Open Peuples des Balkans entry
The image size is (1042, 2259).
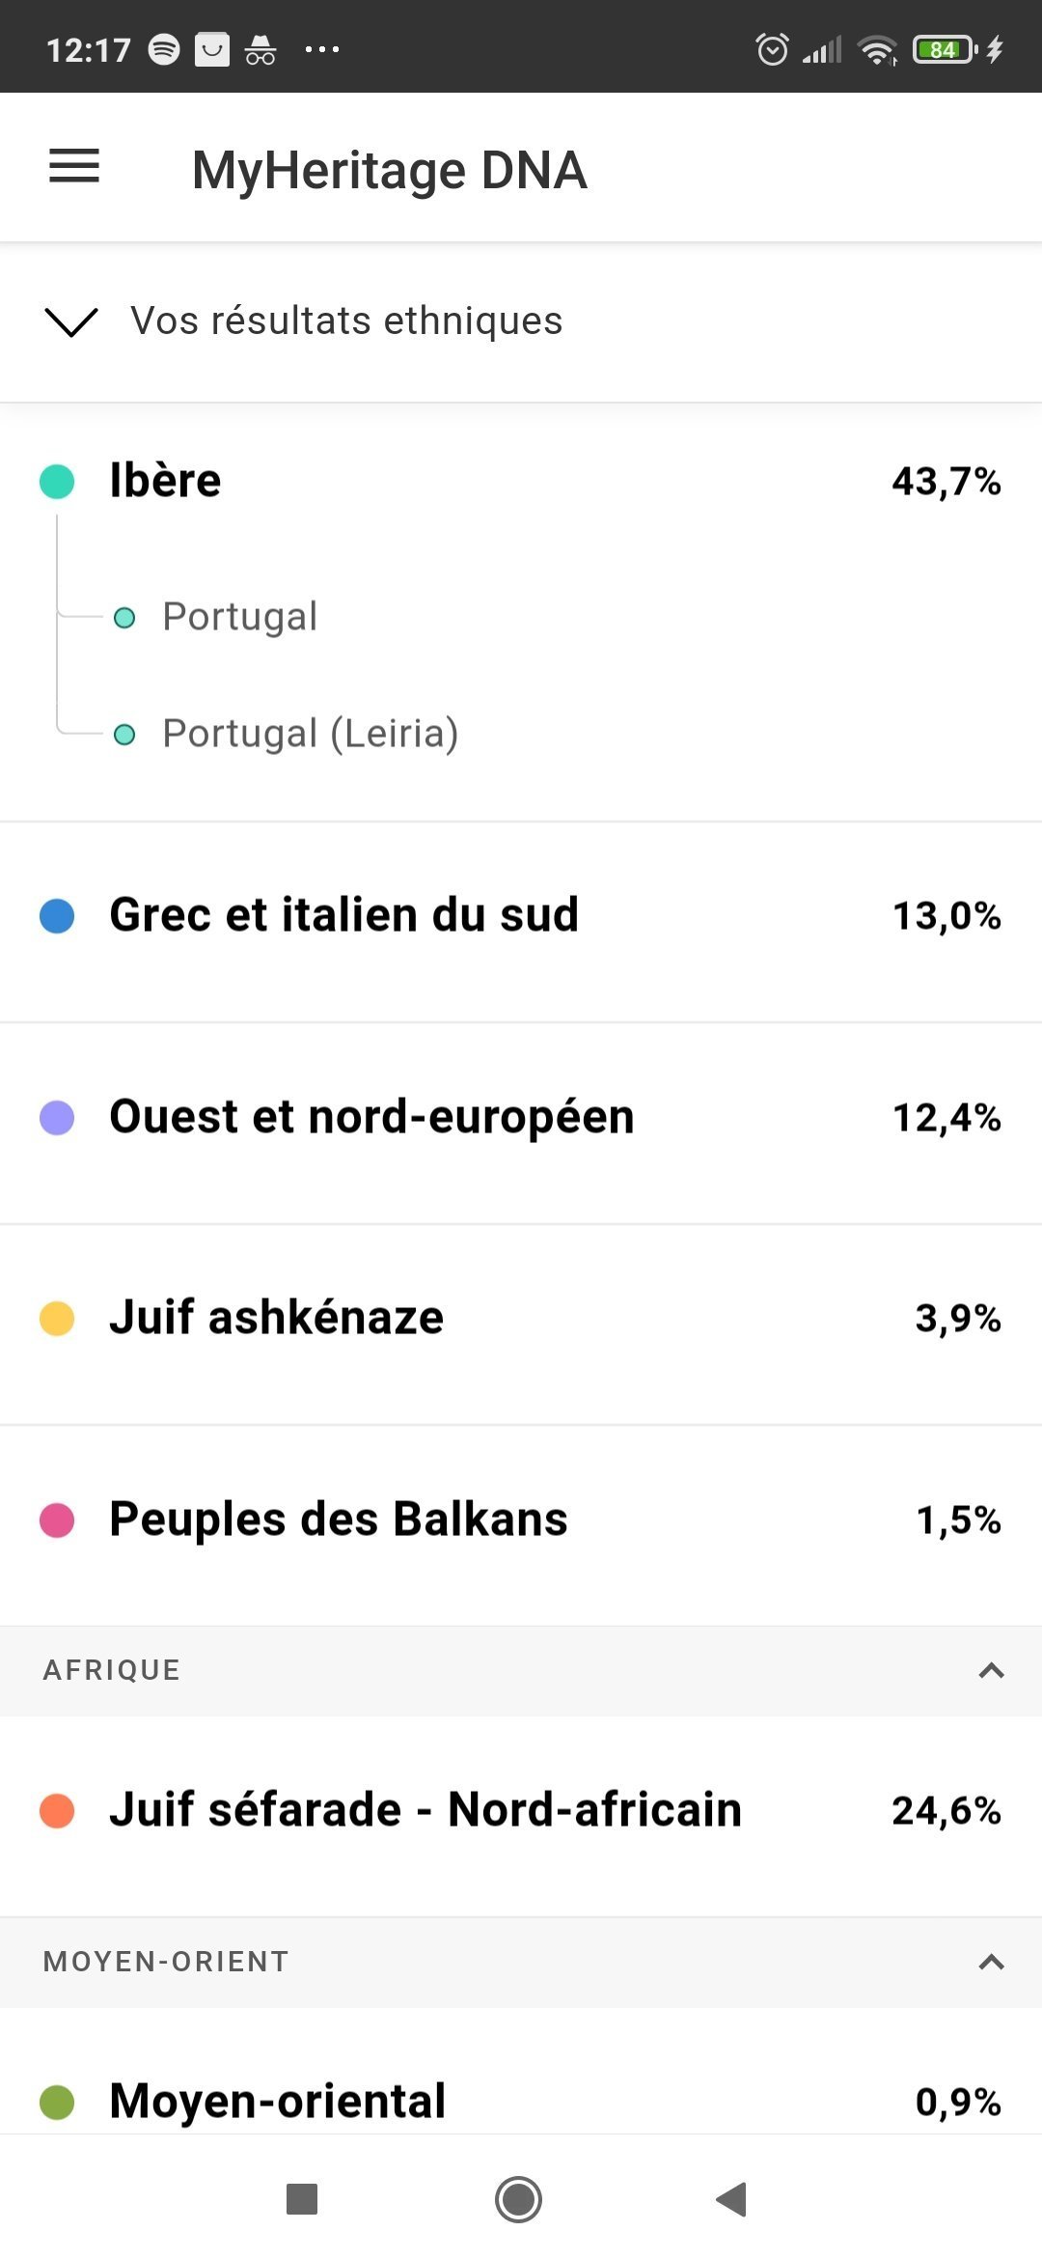(x=338, y=1520)
